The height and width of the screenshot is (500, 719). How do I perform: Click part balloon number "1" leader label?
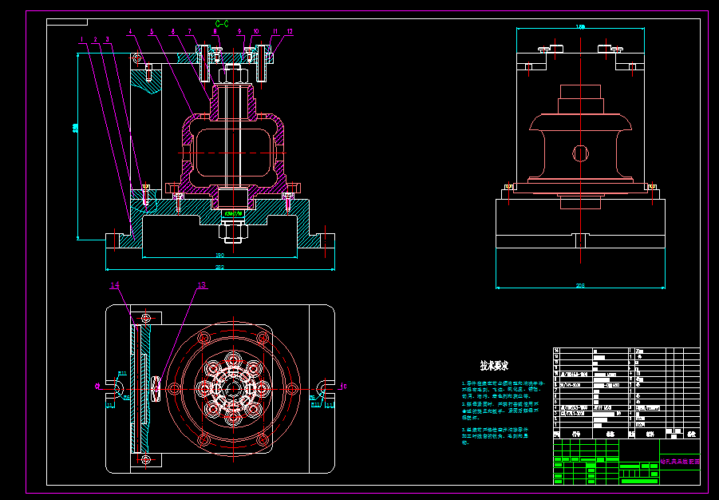82,39
